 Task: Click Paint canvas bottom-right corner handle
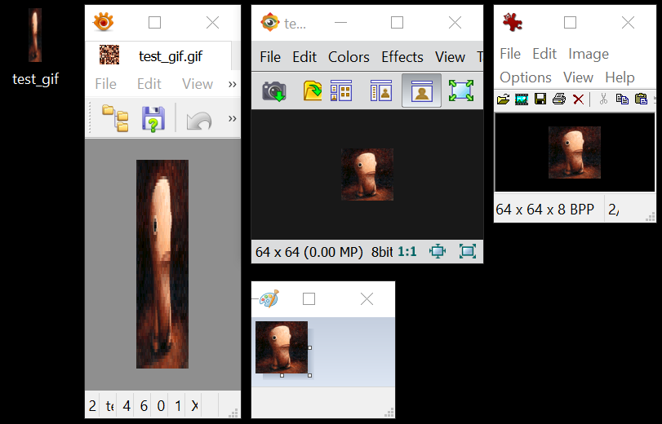pyautogui.click(x=310, y=375)
